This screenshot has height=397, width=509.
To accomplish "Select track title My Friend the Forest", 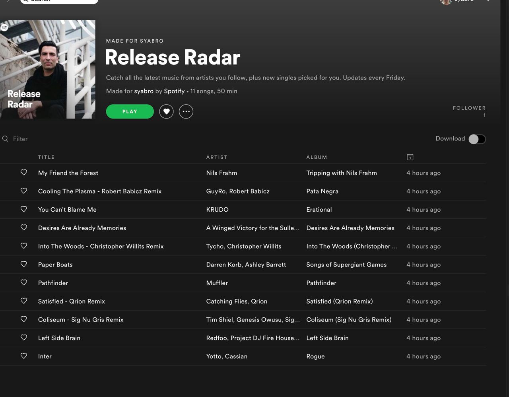I will click(68, 173).
